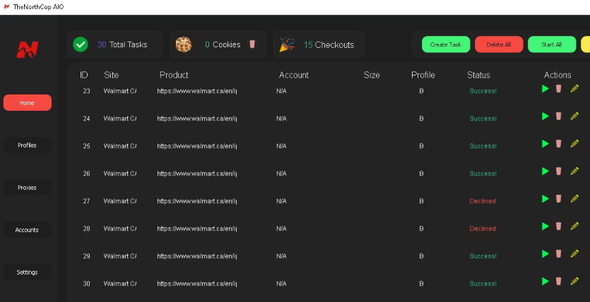Click the Profile column header

pos(423,75)
